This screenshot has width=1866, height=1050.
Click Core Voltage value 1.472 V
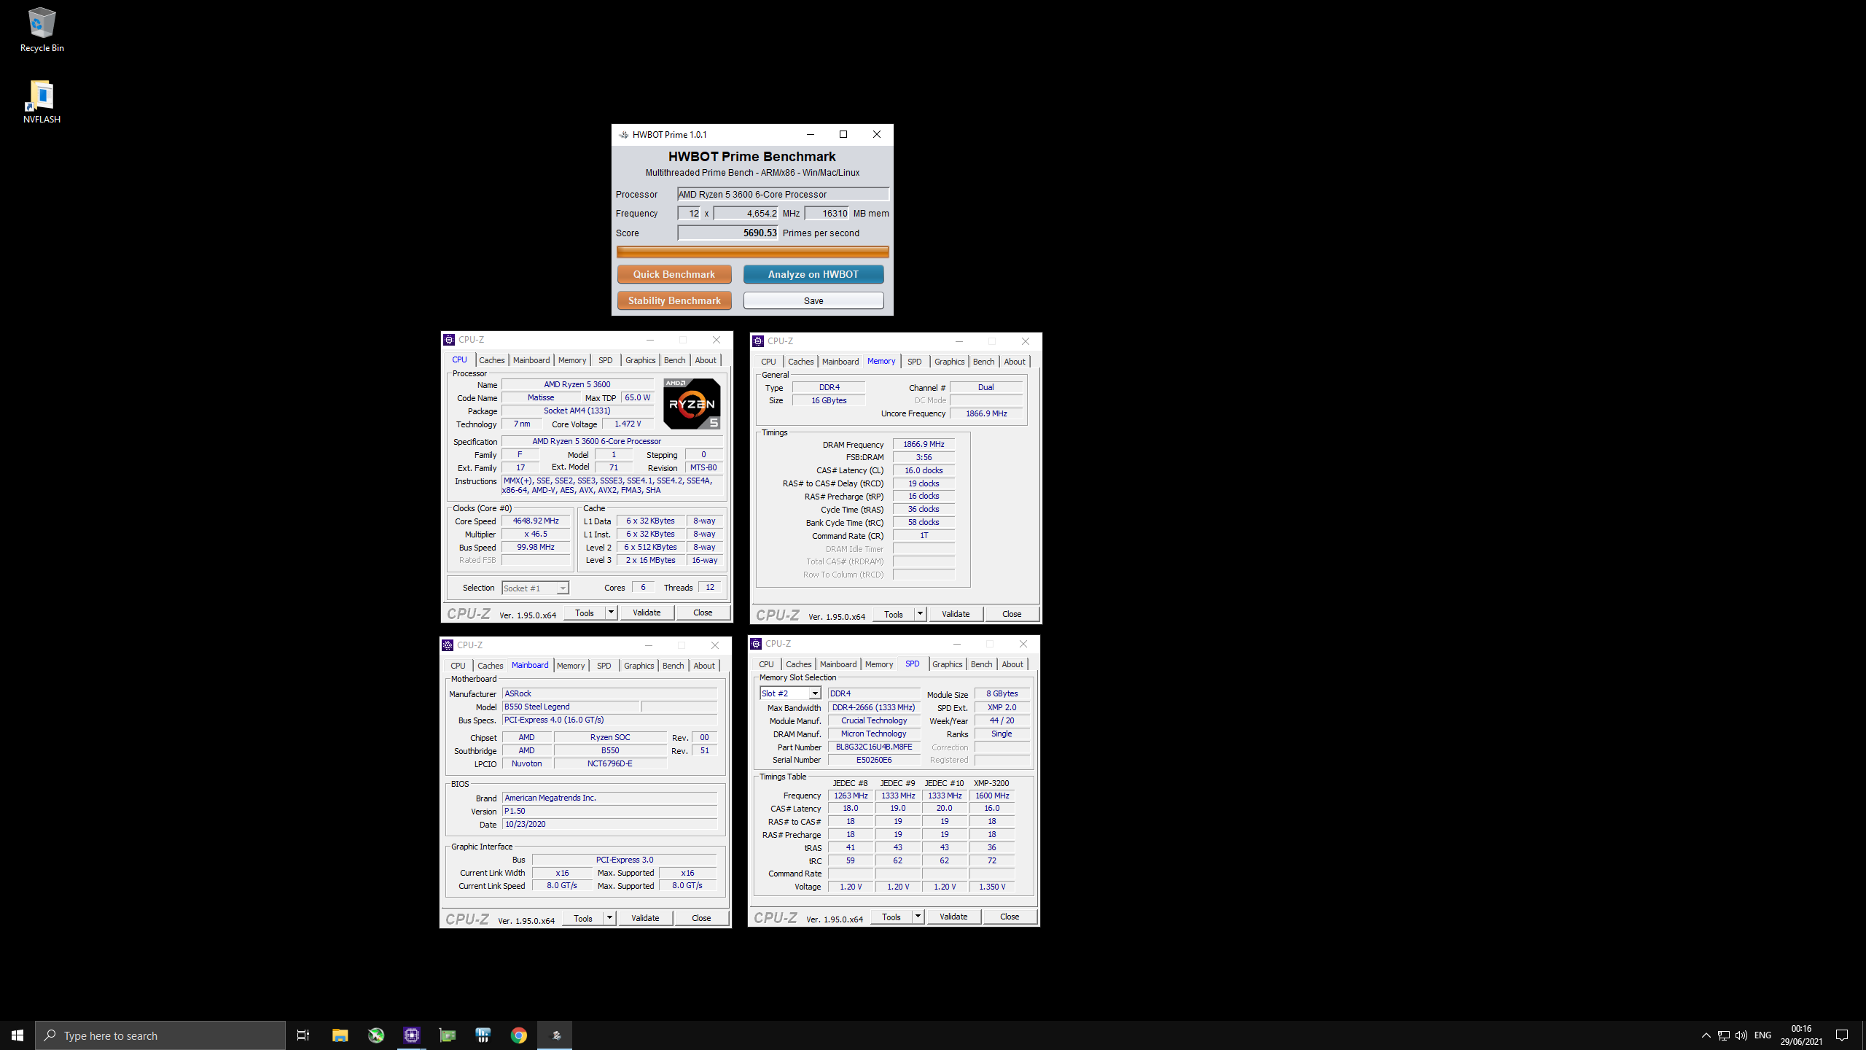628,424
